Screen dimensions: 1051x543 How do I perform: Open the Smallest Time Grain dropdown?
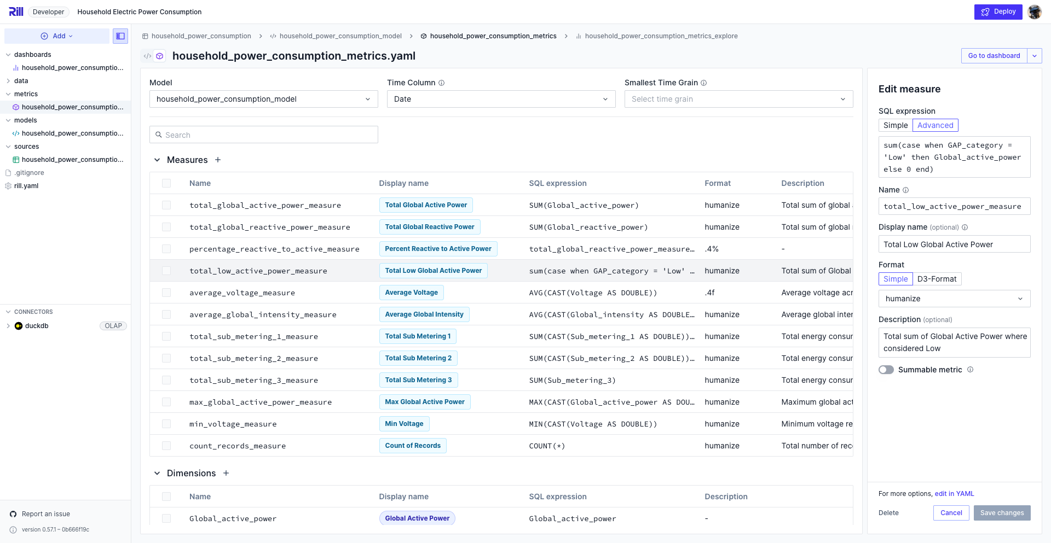coord(738,99)
